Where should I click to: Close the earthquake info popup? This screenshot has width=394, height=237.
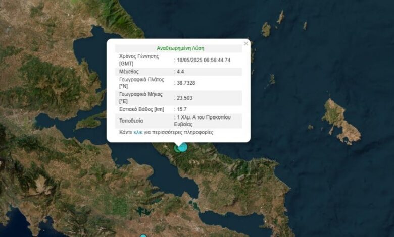(x=246, y=44)
